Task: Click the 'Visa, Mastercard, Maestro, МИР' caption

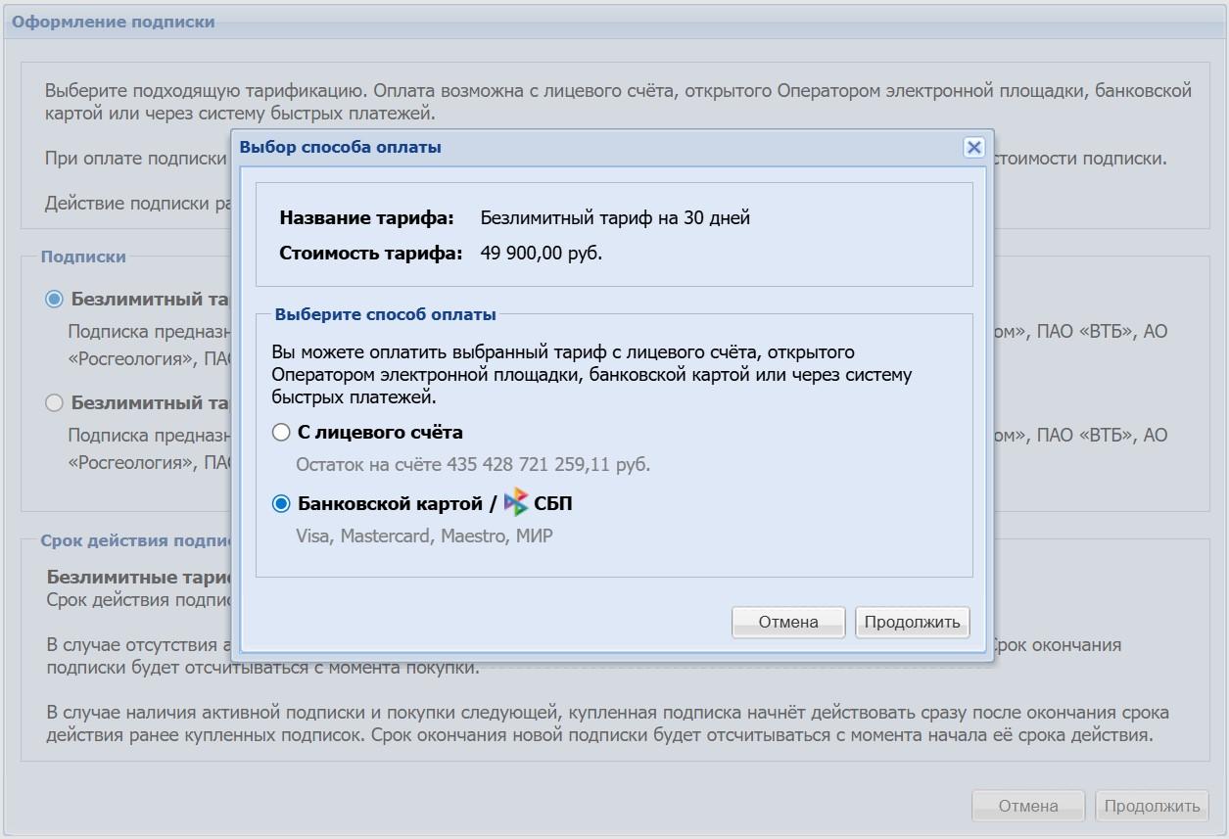Action: [x=424, y=536]
